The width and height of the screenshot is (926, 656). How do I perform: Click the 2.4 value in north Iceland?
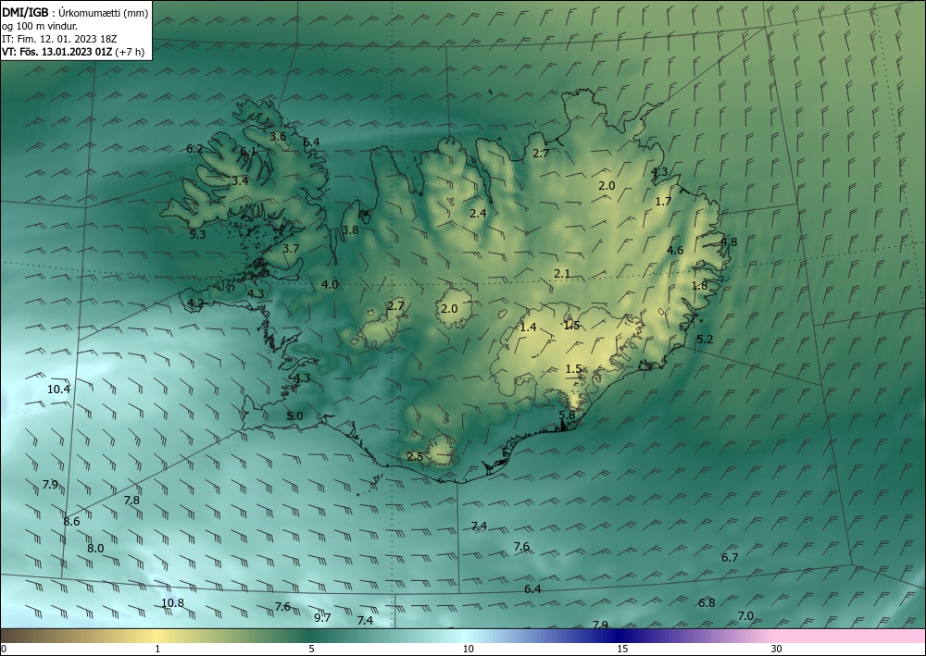click(x=478, y=213)
